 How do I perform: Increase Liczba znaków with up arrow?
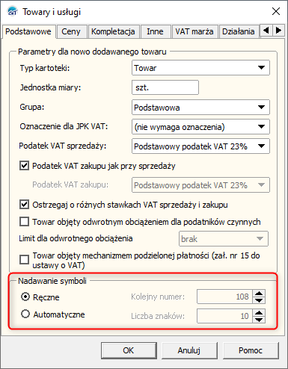coord(259,313)
